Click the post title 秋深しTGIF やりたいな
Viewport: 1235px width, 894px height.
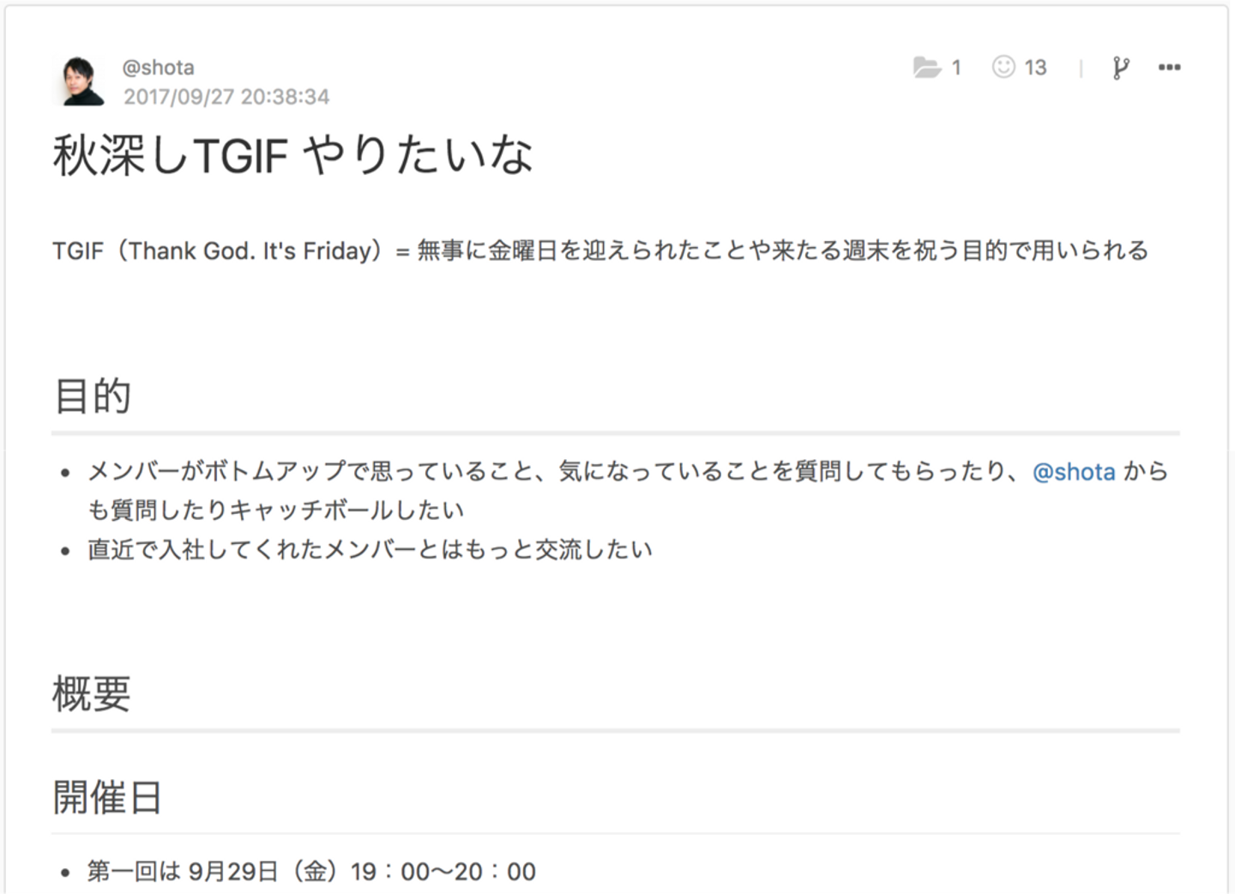(x=292, y=155)
